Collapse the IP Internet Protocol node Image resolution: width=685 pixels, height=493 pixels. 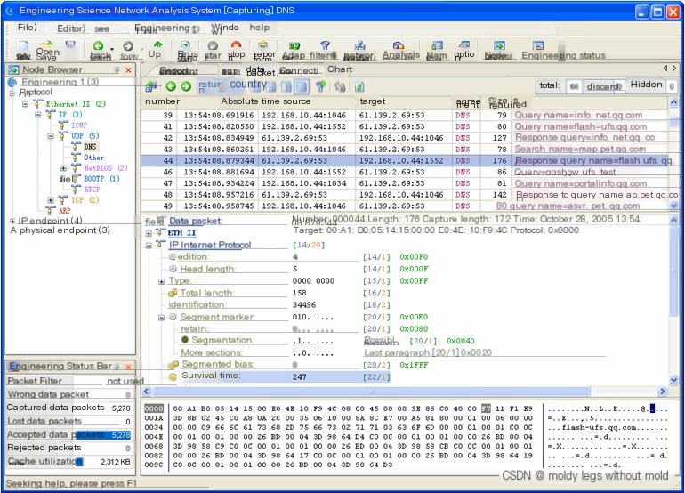[x=149, y=246]
